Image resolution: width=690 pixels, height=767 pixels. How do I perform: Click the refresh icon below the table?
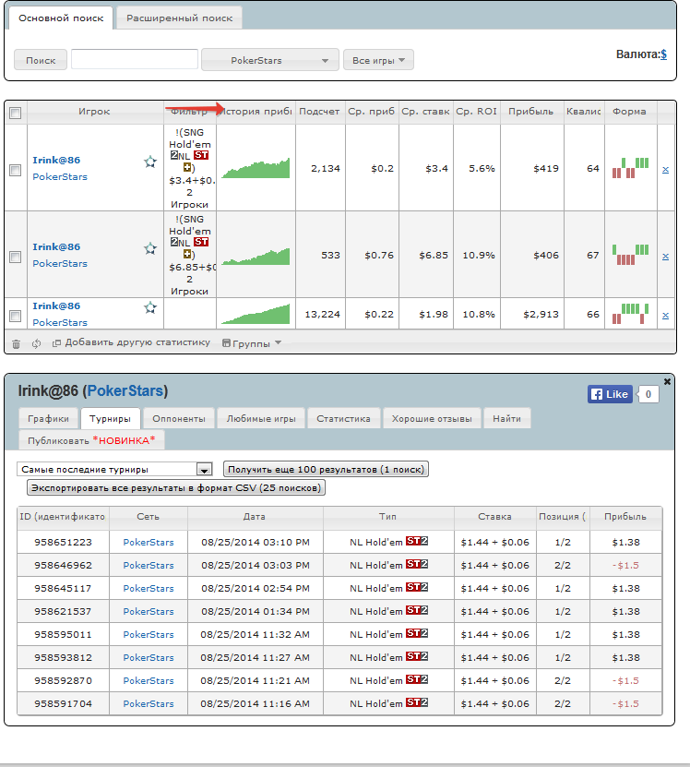[x=36, y=344]
